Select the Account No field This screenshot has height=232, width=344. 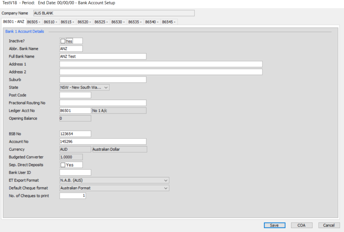103,141
